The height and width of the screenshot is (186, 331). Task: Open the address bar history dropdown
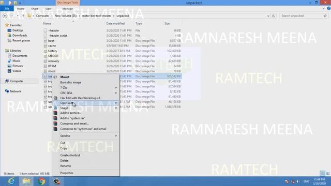(x=268, y=16)
